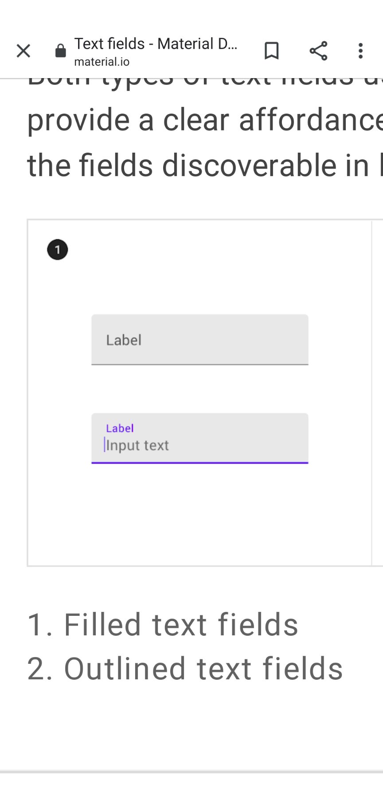This screenshot has width=383, height=788.
Task: Click the 'Input text' placeholder field
Action: [199, 445]
